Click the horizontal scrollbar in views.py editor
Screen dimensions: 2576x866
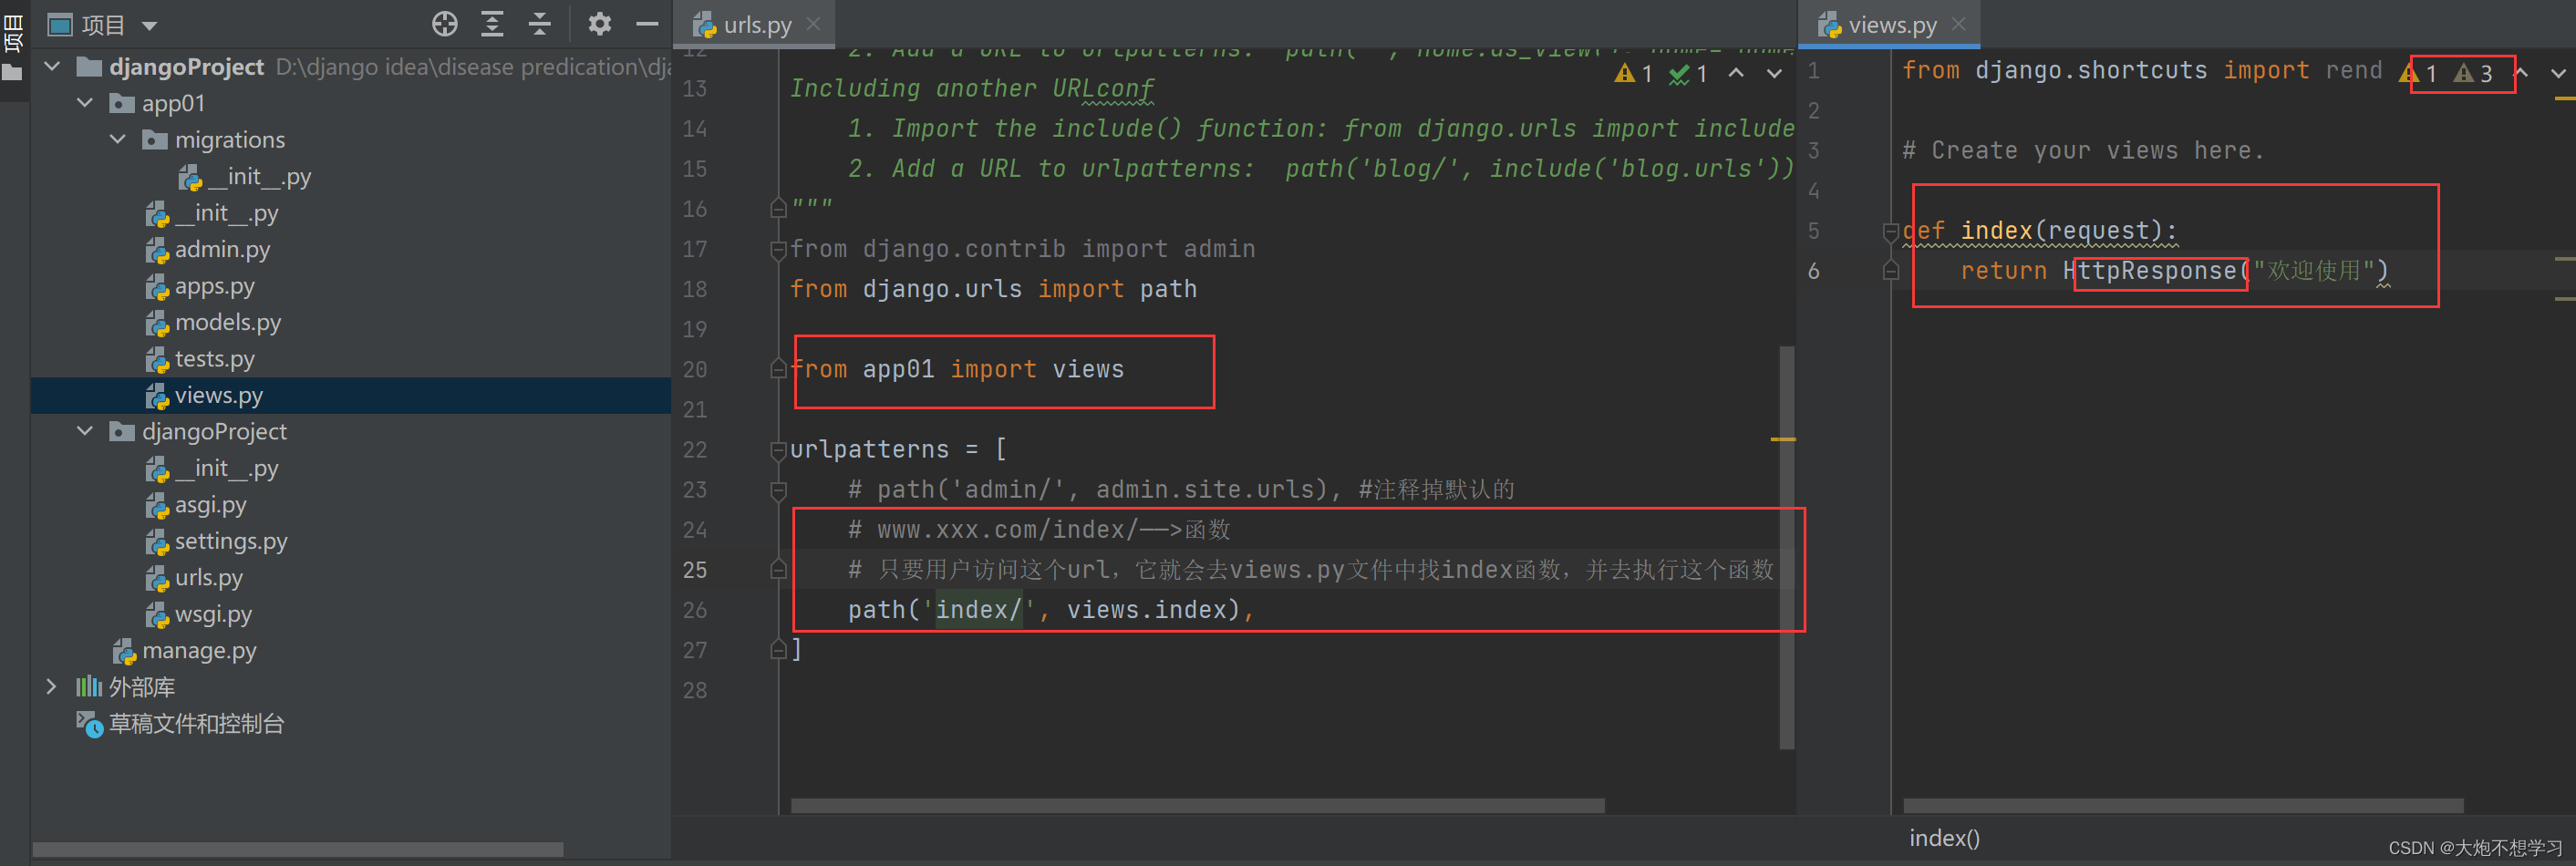tap(2182, 805)
